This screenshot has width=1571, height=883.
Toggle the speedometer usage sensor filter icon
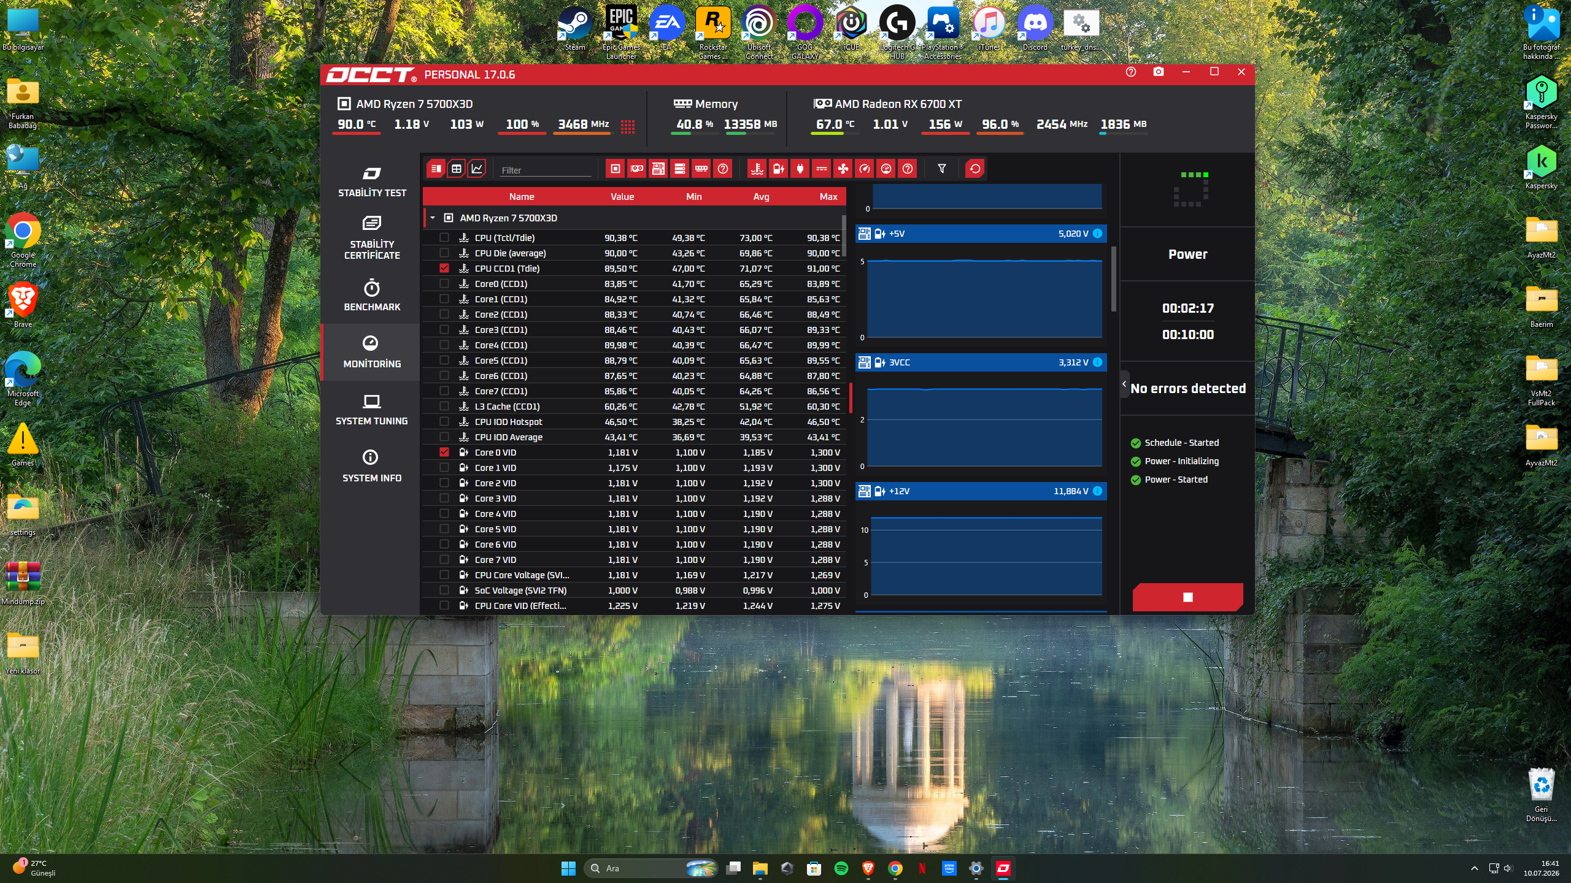[865, 169]
